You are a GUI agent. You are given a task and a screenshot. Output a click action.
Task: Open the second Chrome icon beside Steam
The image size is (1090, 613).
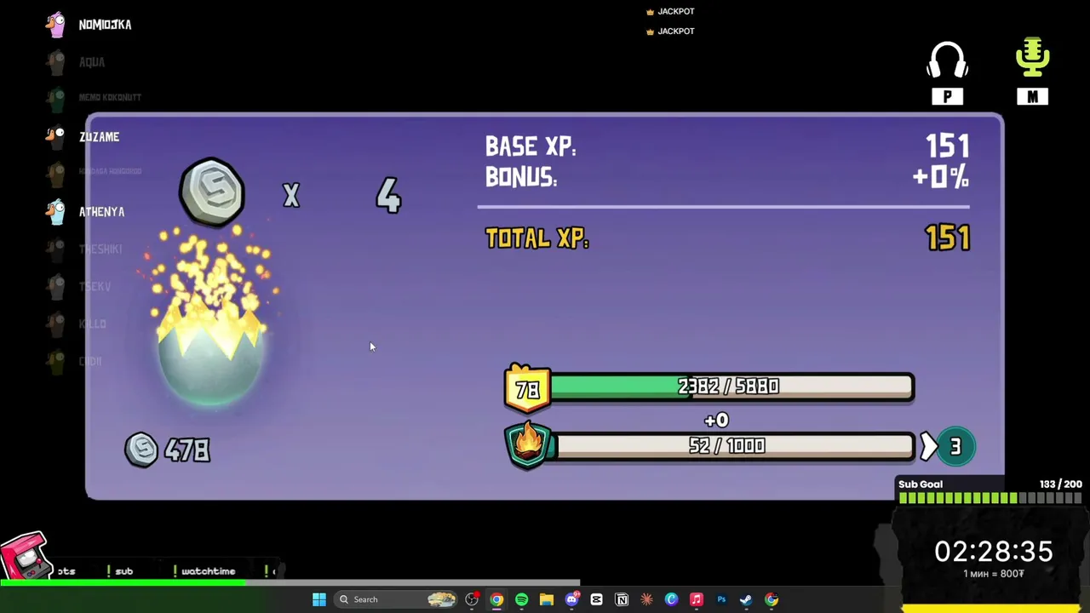point(771,599)
